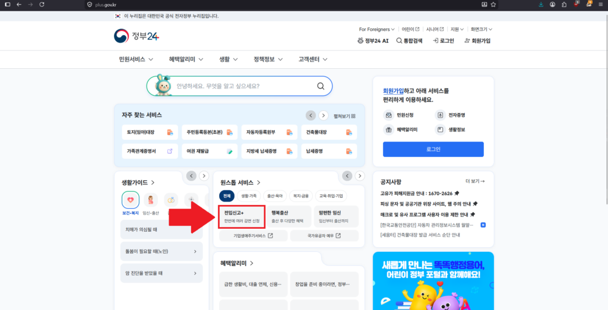Open browser account profile icon

[x=553, y=5]
